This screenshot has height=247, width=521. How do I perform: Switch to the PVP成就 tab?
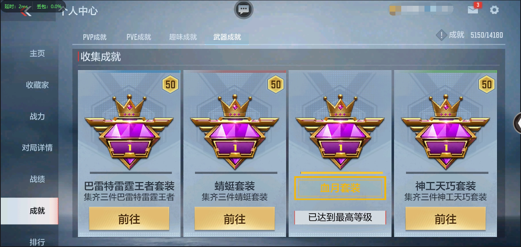[x=95, y=37]
